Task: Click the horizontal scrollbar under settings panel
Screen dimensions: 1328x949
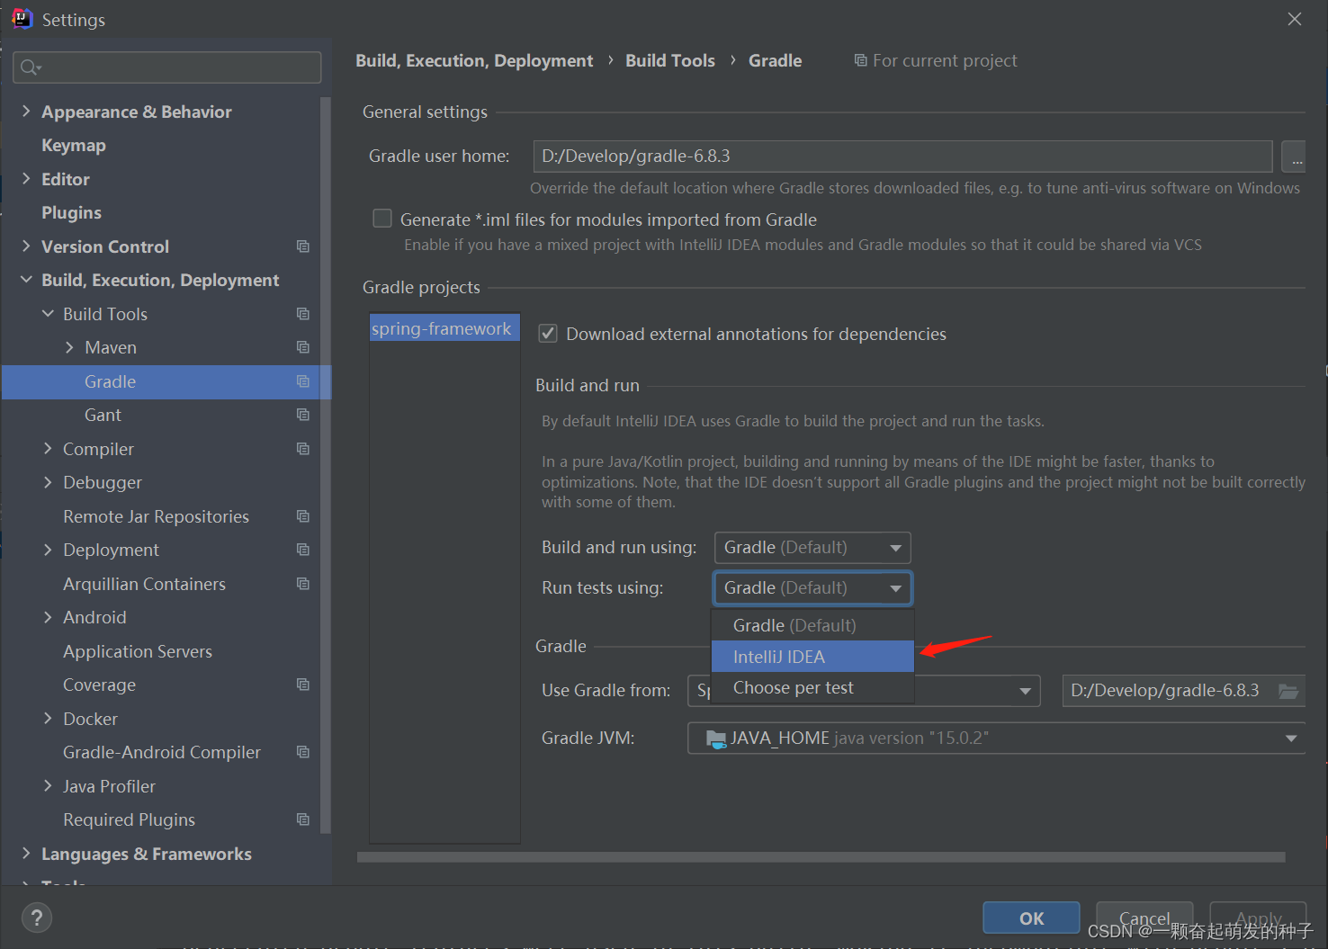Action: [x=821, y=857]
